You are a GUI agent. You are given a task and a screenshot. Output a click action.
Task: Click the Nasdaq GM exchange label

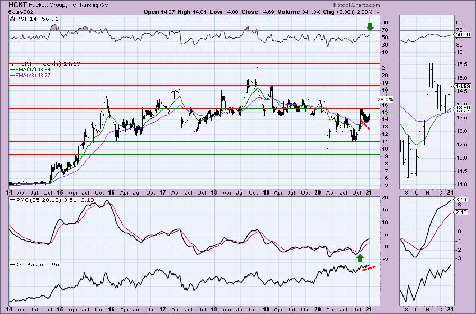coord(96,5)
